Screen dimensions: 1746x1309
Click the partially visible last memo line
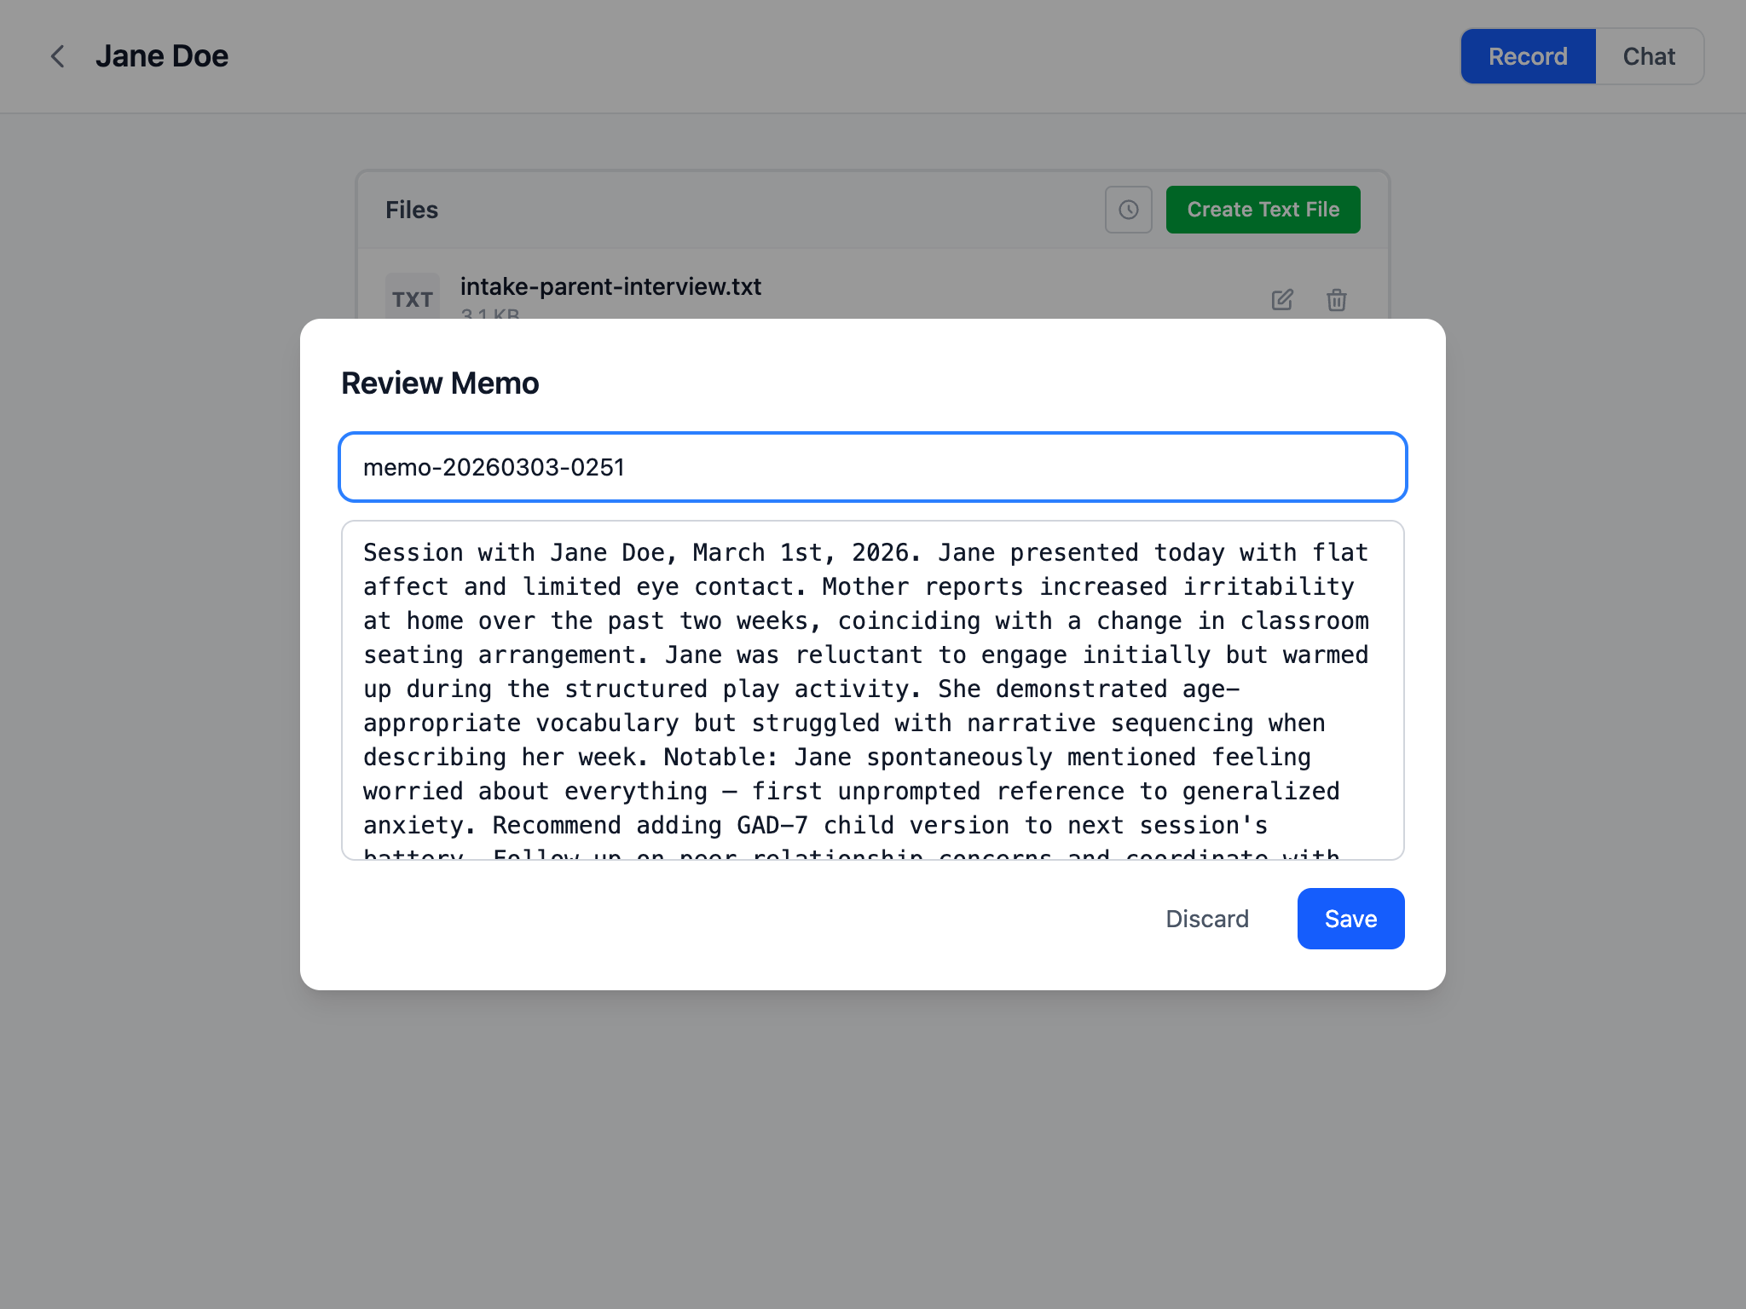(853, 853)
